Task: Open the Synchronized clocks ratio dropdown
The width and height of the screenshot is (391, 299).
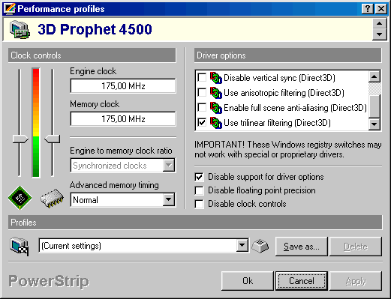Action: tap(169, 165)
